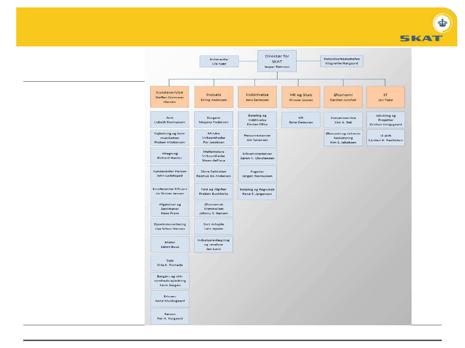Viewport: 465px width, 348px height.
Task: Select Store Selskaber Rasmus Bo Andersen
Action: coord(213,174)
